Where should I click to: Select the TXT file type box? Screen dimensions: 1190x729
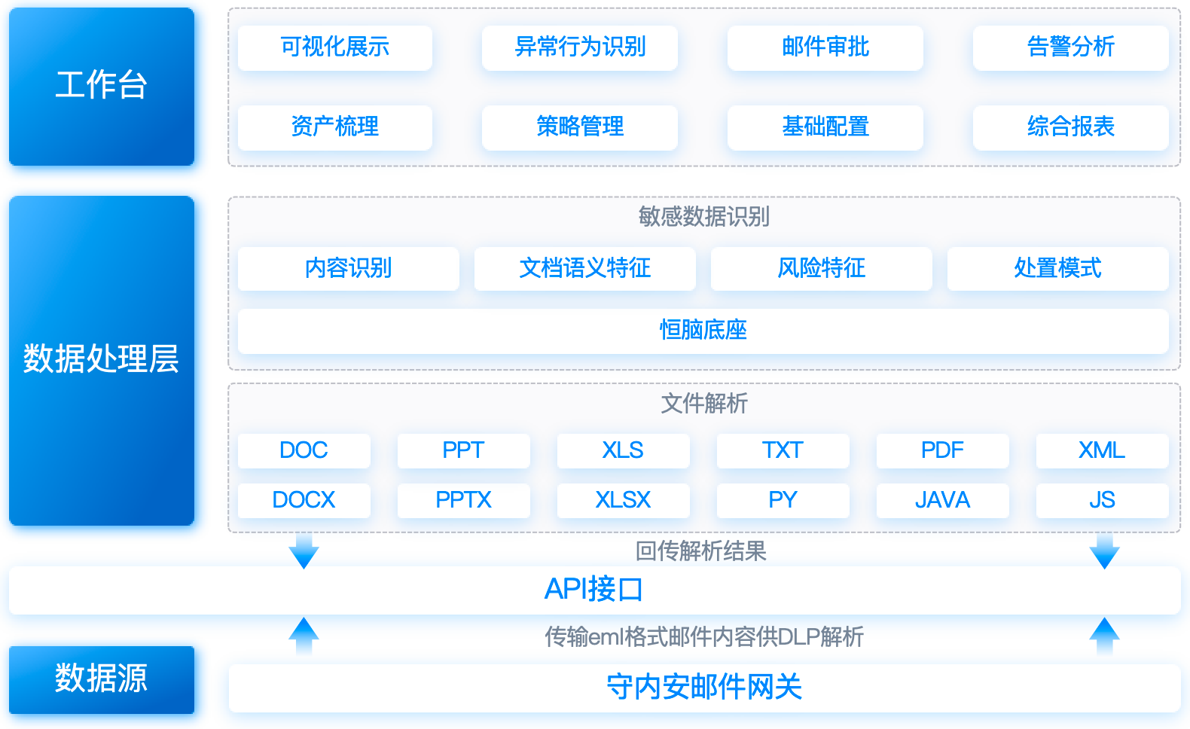pos(783,451)
